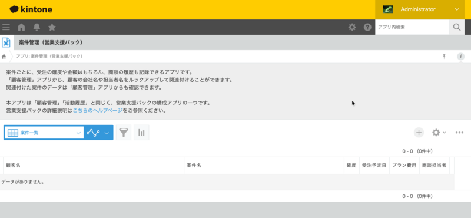Click the Administrator avatar image
This screenshot has height=218, width=471.
pyautogui.click(x=388, y=9)
